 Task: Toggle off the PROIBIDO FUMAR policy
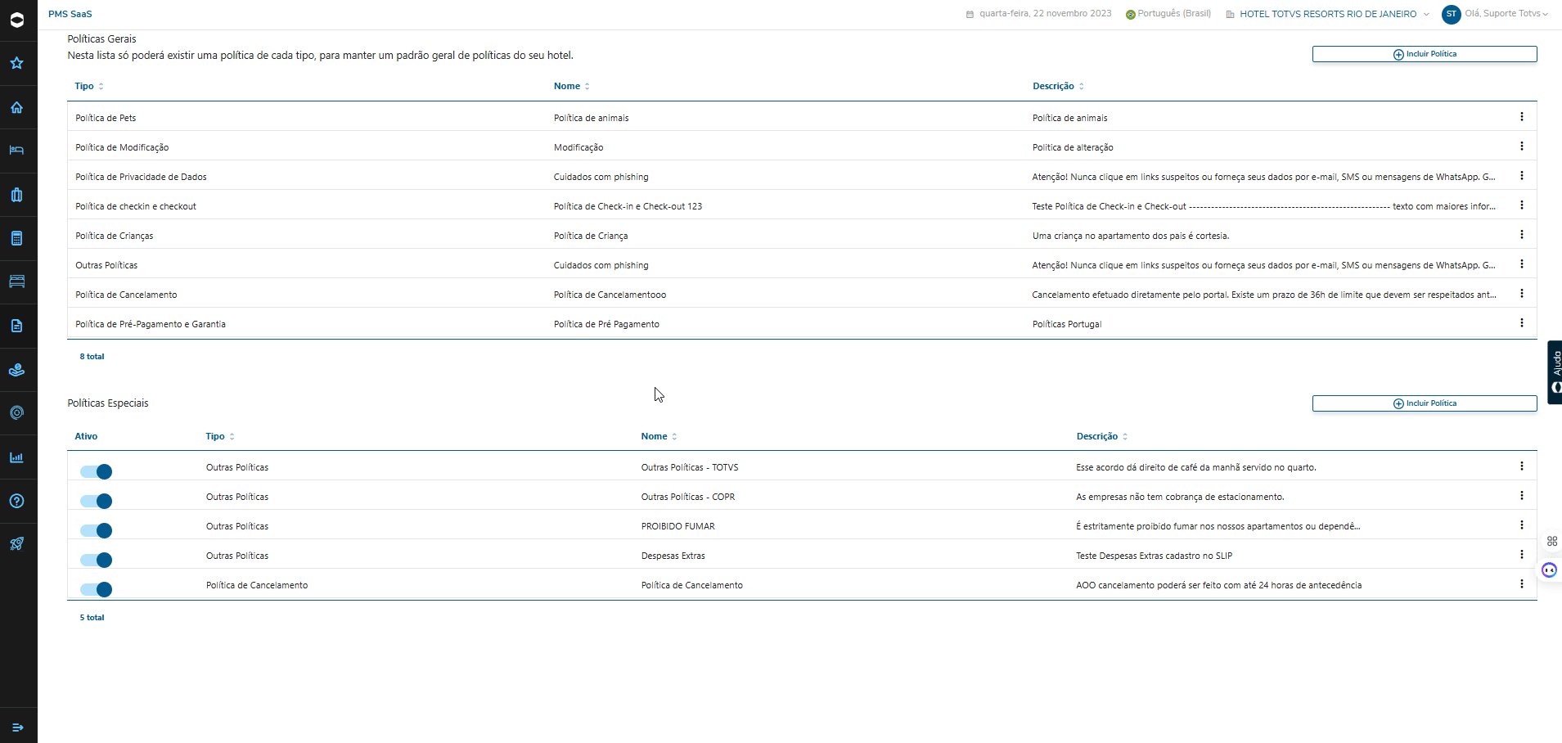(x=97, y=530)
